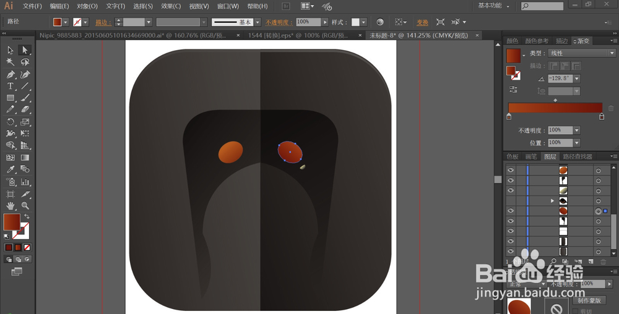Viewport: 619px width, 314px height.
Task: Select the Gradient tool in toolbox
Action: 25,158
